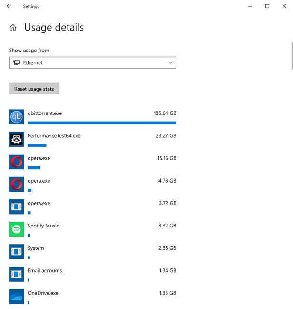293x309 pixels.
Task: Click the OneDrive cloud icon
Action: (17, 297)
